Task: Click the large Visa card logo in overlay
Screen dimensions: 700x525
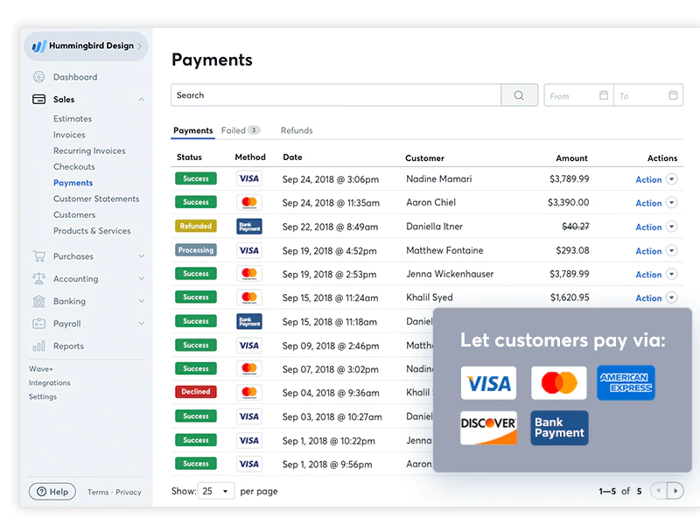Action: 488,383
